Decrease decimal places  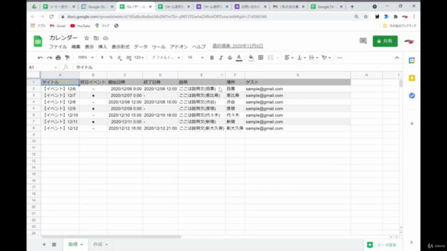pos(119,57)
